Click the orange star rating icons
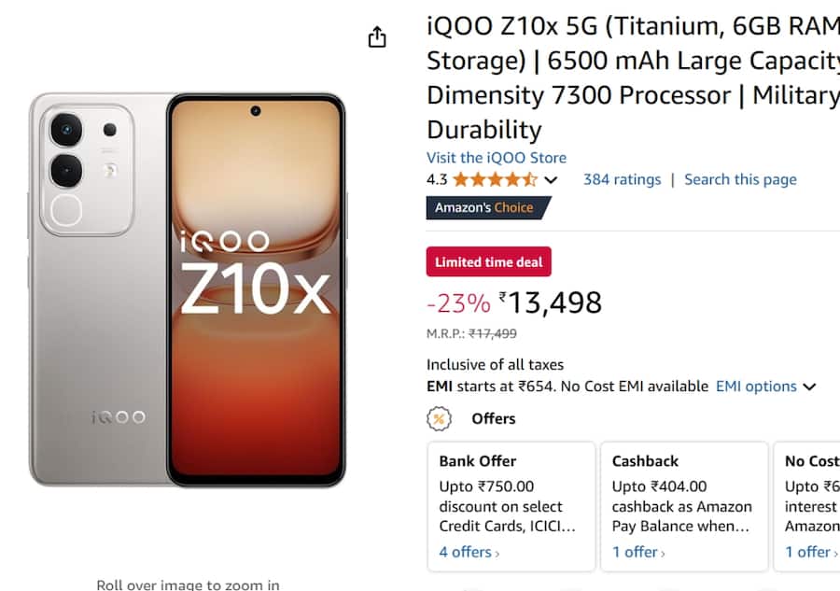 (x=493, y=178)
